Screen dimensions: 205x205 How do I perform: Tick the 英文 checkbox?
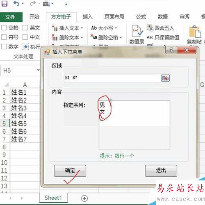coord(25,28)
